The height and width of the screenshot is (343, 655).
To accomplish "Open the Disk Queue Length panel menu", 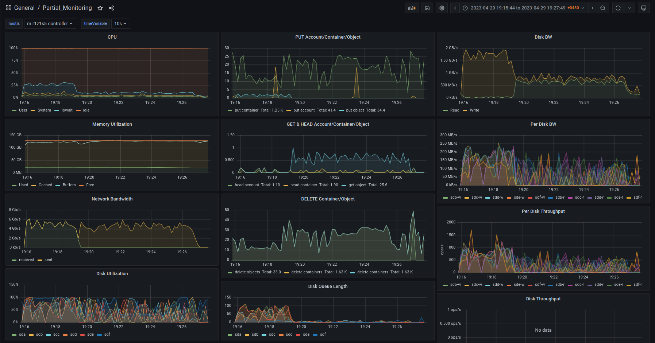I will pos(328,287).
